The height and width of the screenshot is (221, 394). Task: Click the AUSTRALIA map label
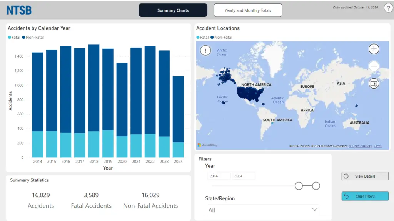pos(360,123)
